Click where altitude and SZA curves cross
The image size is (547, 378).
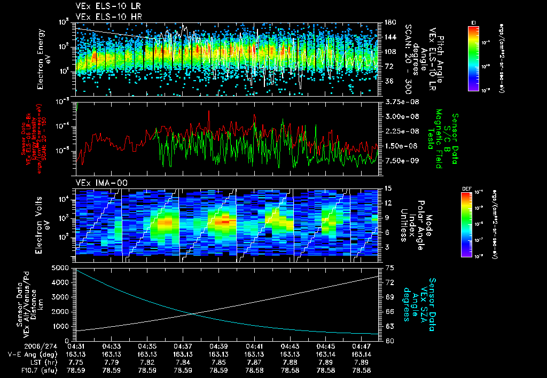(x=192, y=314)
